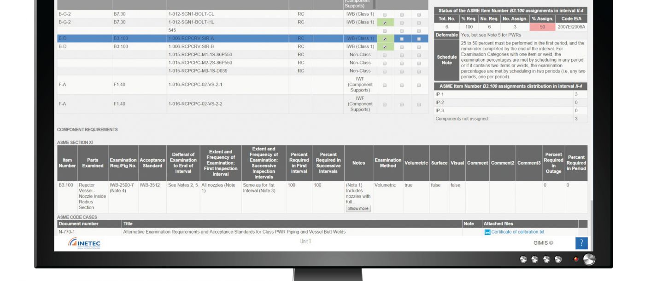Viewport: 645px width, 281px height.
Task: Tick first checkbox for 1-016-RCPCPC-02-VS-2-1 component
Action: coord(385,85)
